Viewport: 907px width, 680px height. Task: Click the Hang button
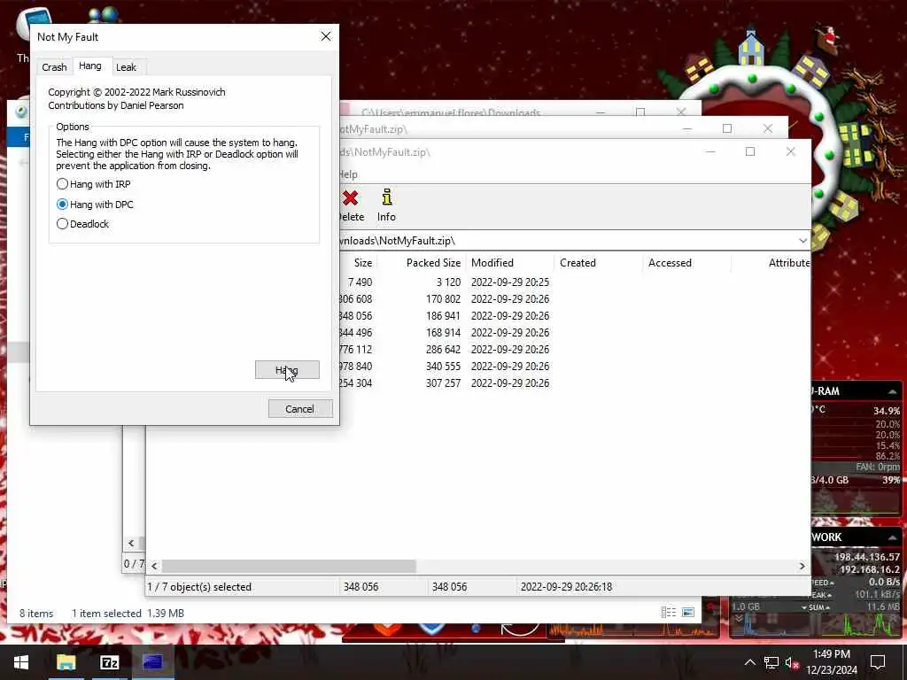pos(287,370)
